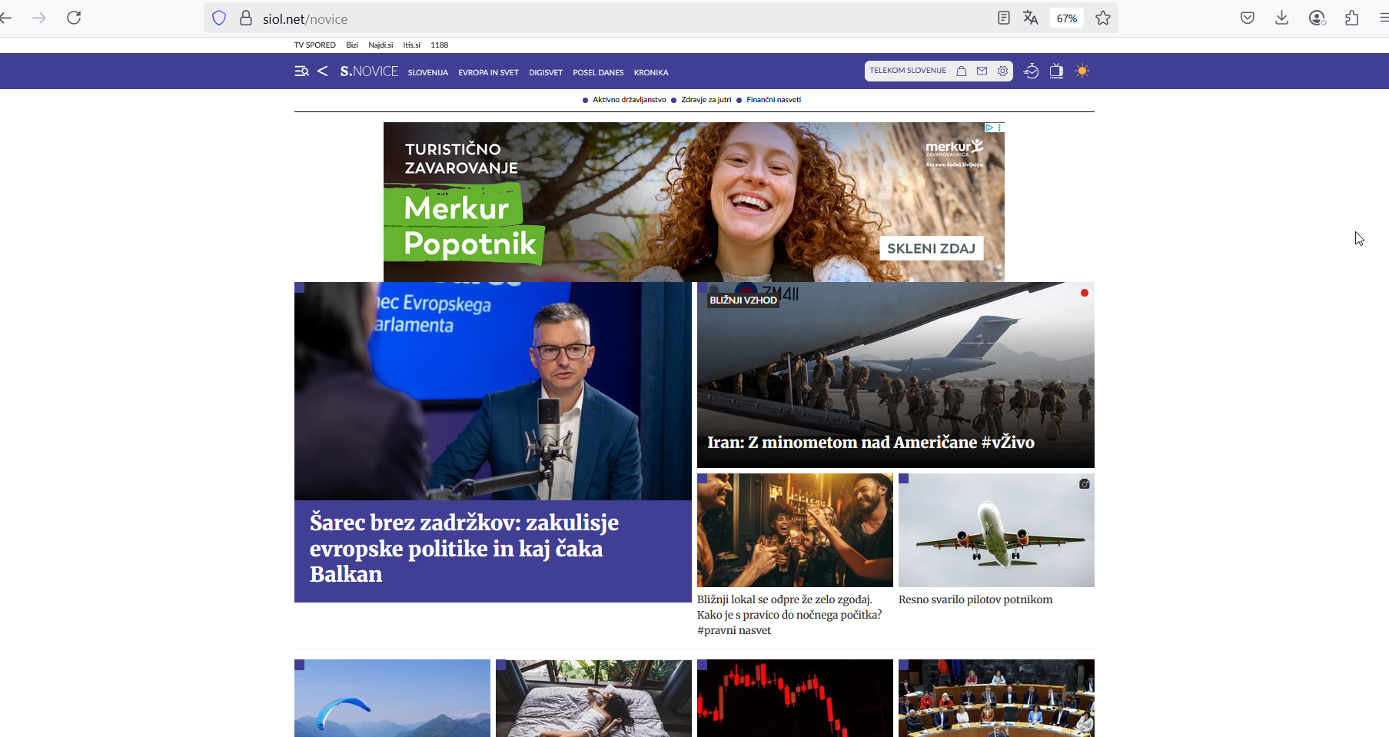The image size is (1389, 737).
Task: Open the settings gear in Telekom bar
Action: click(x=1002, y=71)
